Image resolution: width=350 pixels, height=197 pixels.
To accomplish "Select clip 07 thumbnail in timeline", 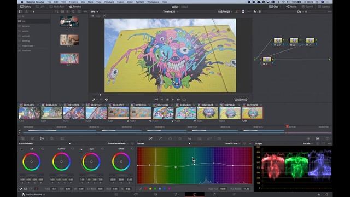I will (x=163, y=113).
